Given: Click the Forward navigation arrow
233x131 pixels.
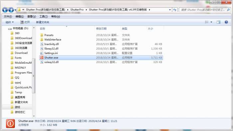Looking at the screenshot, I should (11, 10).
